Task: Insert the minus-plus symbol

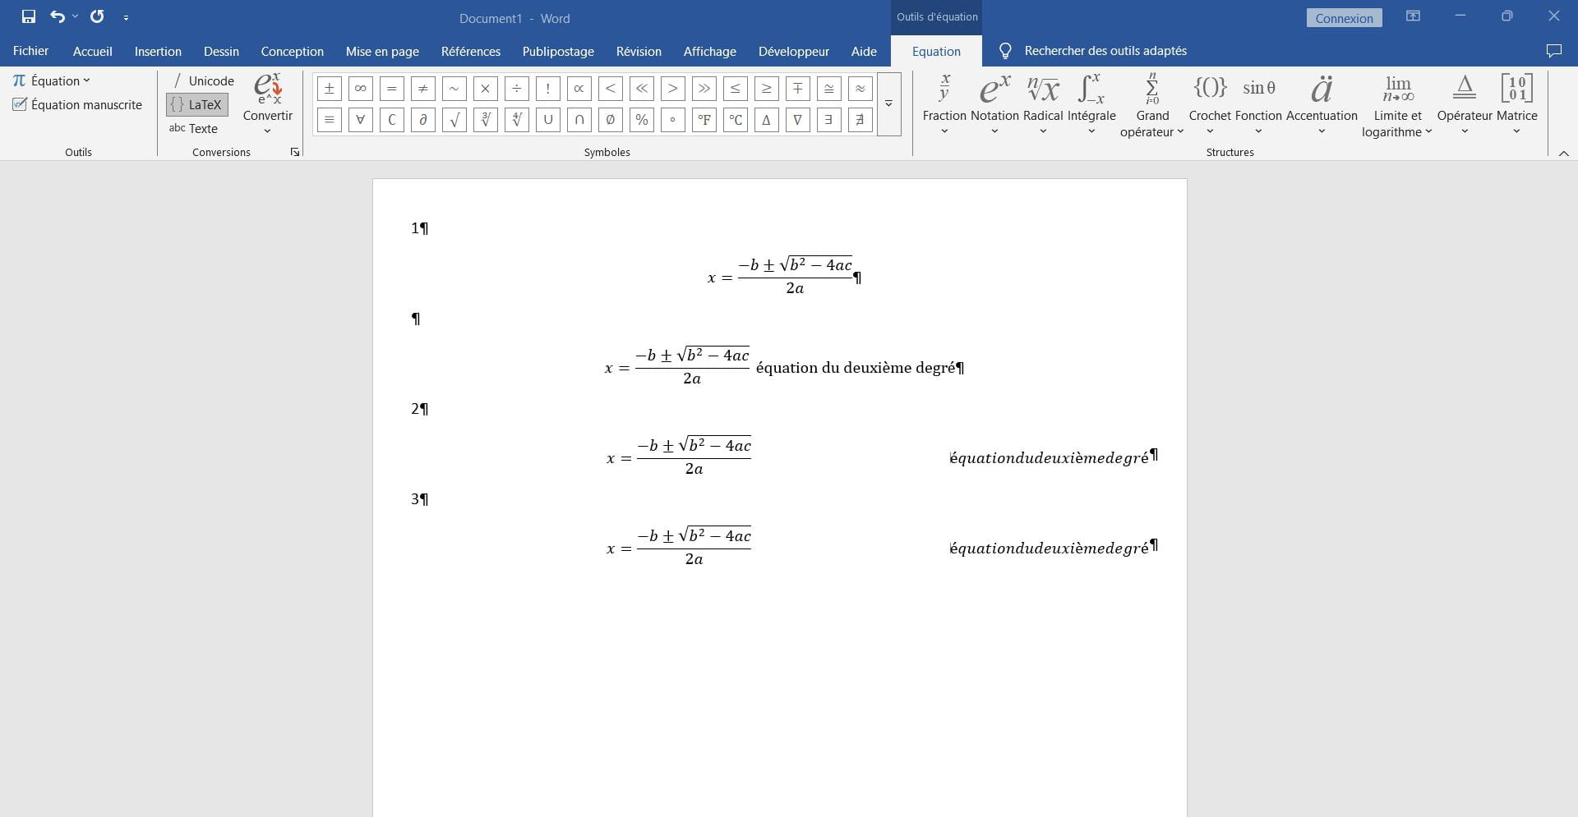Action: tap(797, 89)
